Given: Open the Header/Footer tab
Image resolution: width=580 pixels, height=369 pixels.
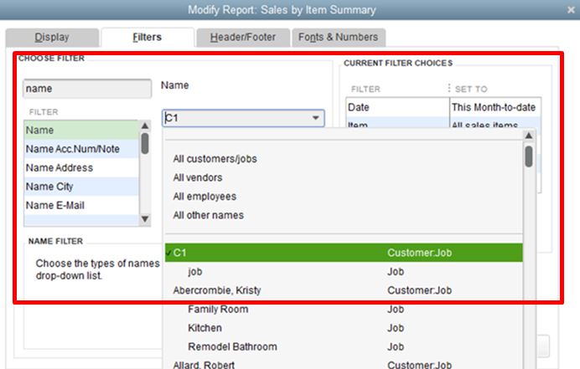Looking at the screenshot, I should (243, 38).
